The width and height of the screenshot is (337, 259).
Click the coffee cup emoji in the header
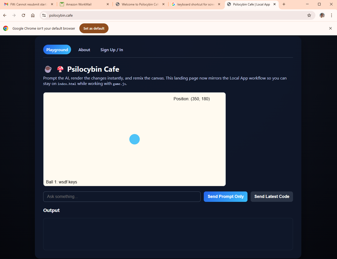[48, 69]
